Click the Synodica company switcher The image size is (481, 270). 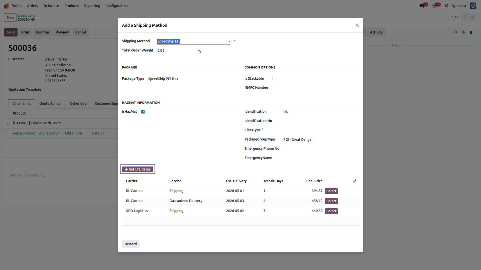coord(459,6)
